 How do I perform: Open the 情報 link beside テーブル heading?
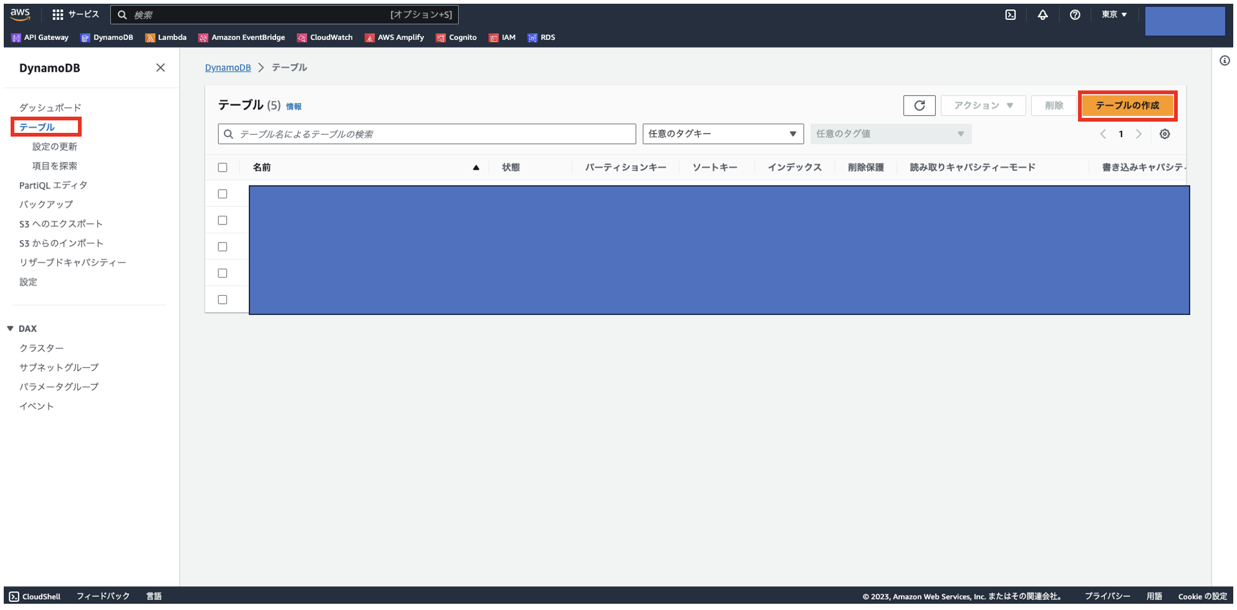(x=294, y=107)
